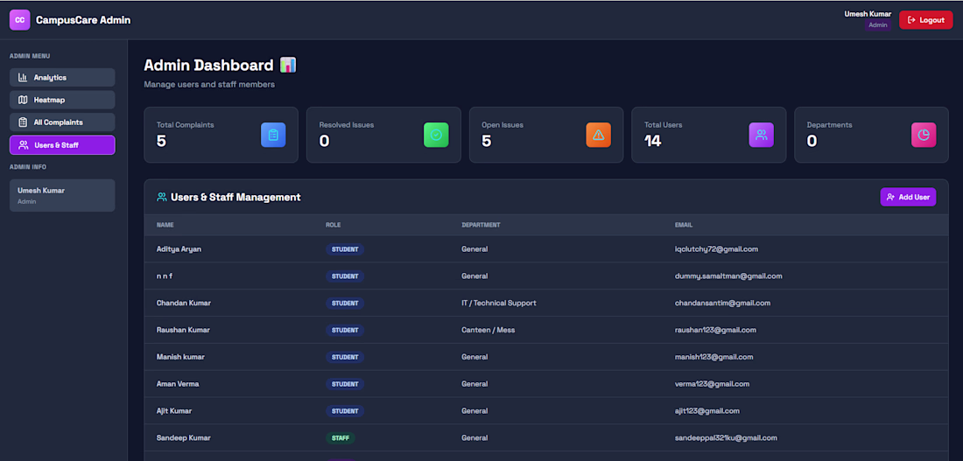Screen dimensions: 963x461
Task: Select the Chandan Kumar name cell
Action: 184,304
